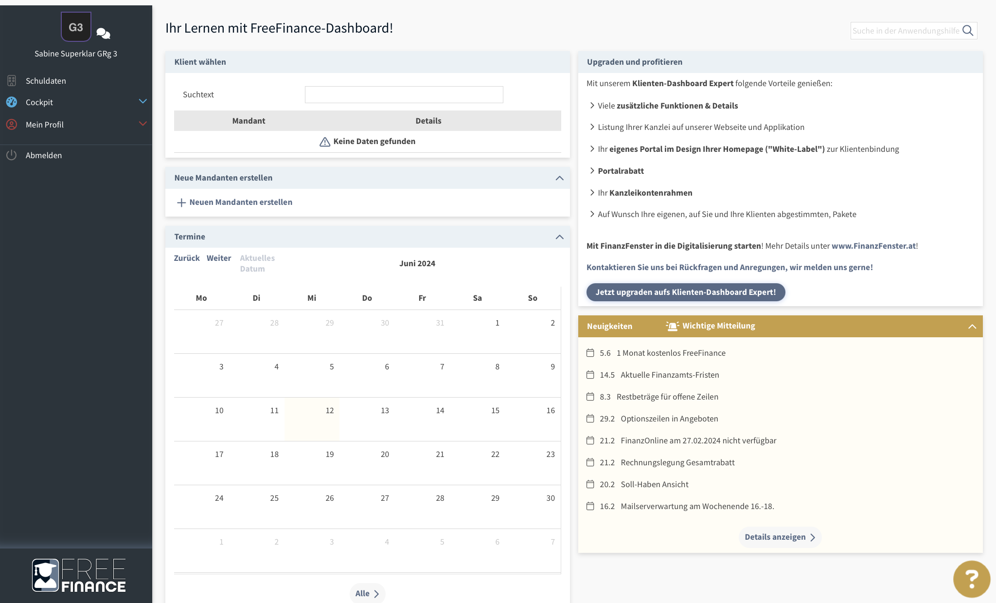996x603 pixels.
Task: Click the Cockpit gauge icon
Action: click(12, 102)
